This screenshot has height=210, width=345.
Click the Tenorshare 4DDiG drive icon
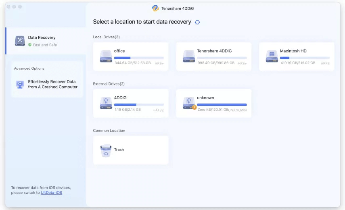(x=189, y=56)
